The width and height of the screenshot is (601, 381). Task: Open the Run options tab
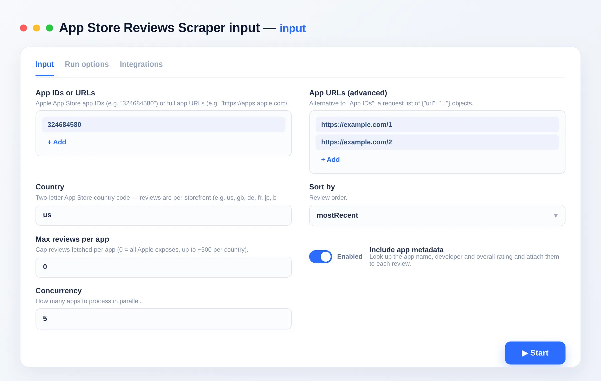(87, 64)
